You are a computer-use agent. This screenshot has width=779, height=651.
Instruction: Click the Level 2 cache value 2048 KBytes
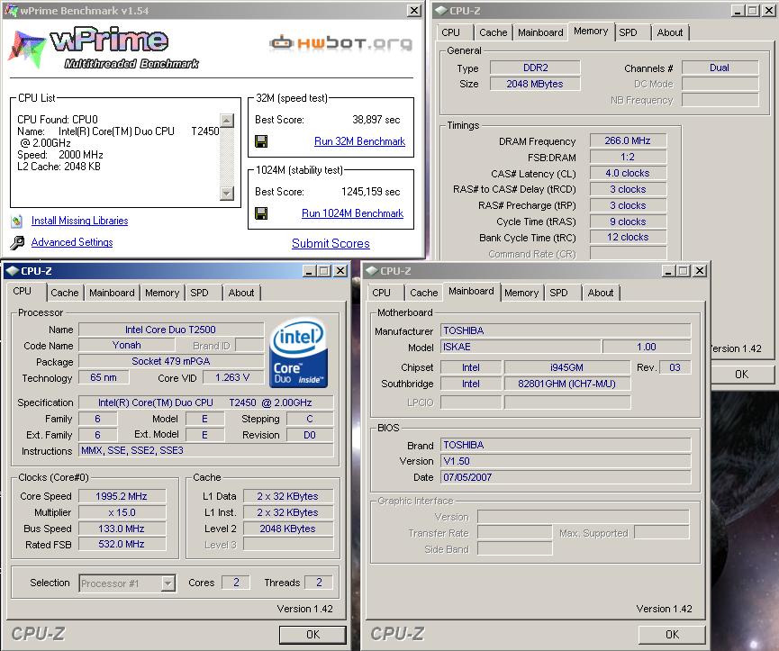click(x=288, y=529)
